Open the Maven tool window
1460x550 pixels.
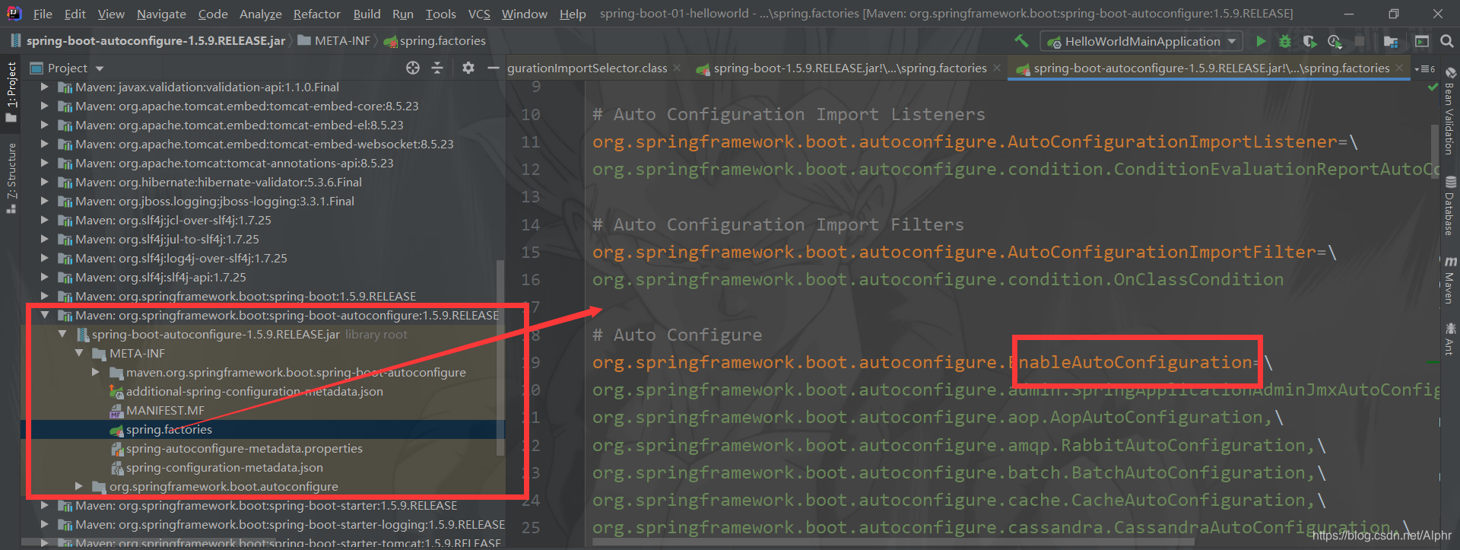tap(1449, 280)
